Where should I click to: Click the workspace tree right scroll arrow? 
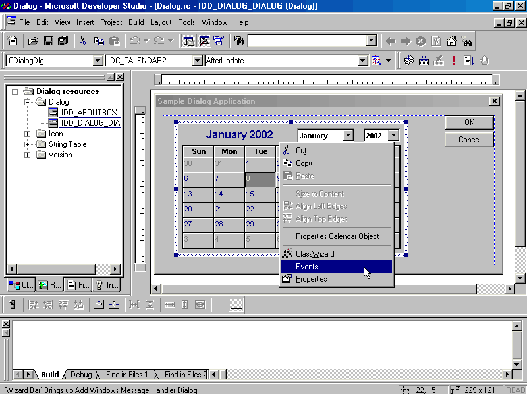pos(115,269)
